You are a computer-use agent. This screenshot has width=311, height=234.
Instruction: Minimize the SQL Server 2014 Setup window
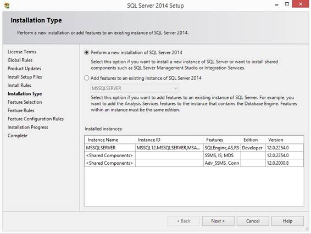click(277, 4)
